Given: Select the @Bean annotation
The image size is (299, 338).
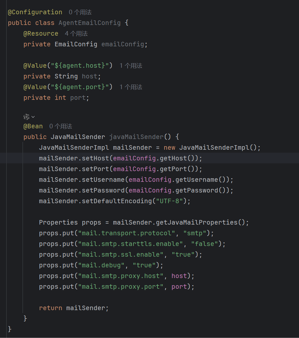Looking at the screenshot, I should pyautogui.click(x=32, y=126).
